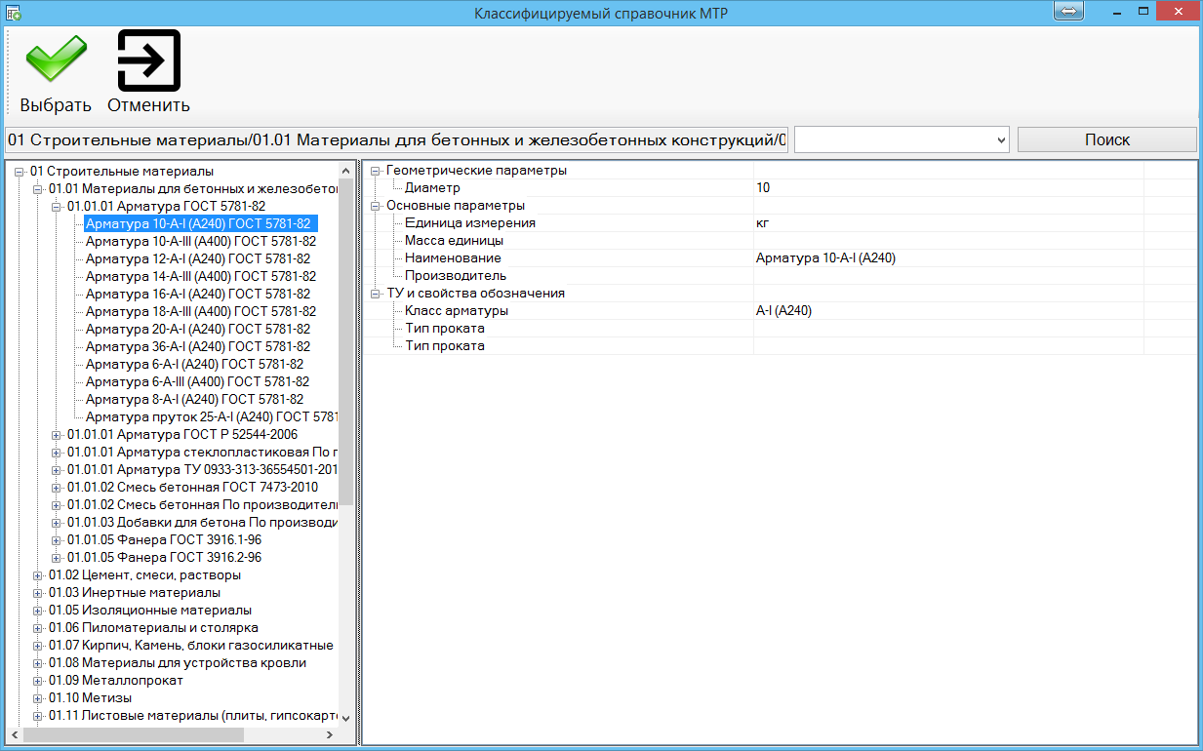Collapse 01.01 Материалы для бетонных node
1203x751 pixels.
coord(38,189)
